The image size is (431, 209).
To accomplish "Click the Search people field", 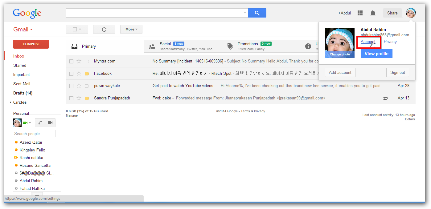I will (x=34, y=134).
